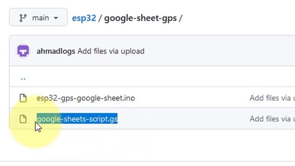The image size is (295, 166).
Task: Click the ahmadlogs author name
Action: tap(56, 51)
